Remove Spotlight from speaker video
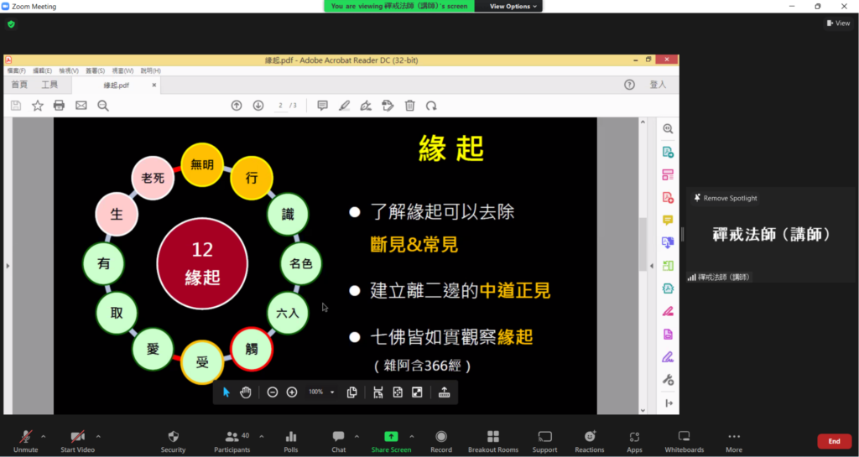The height and width of the screenshot is (457, 859). click(x=725, y=198)
